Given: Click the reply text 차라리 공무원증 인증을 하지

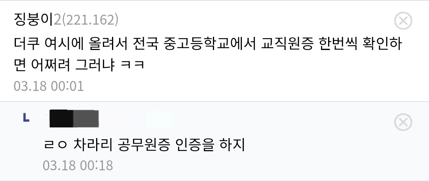Looking at the screenshot, I should tap(159, 144).
